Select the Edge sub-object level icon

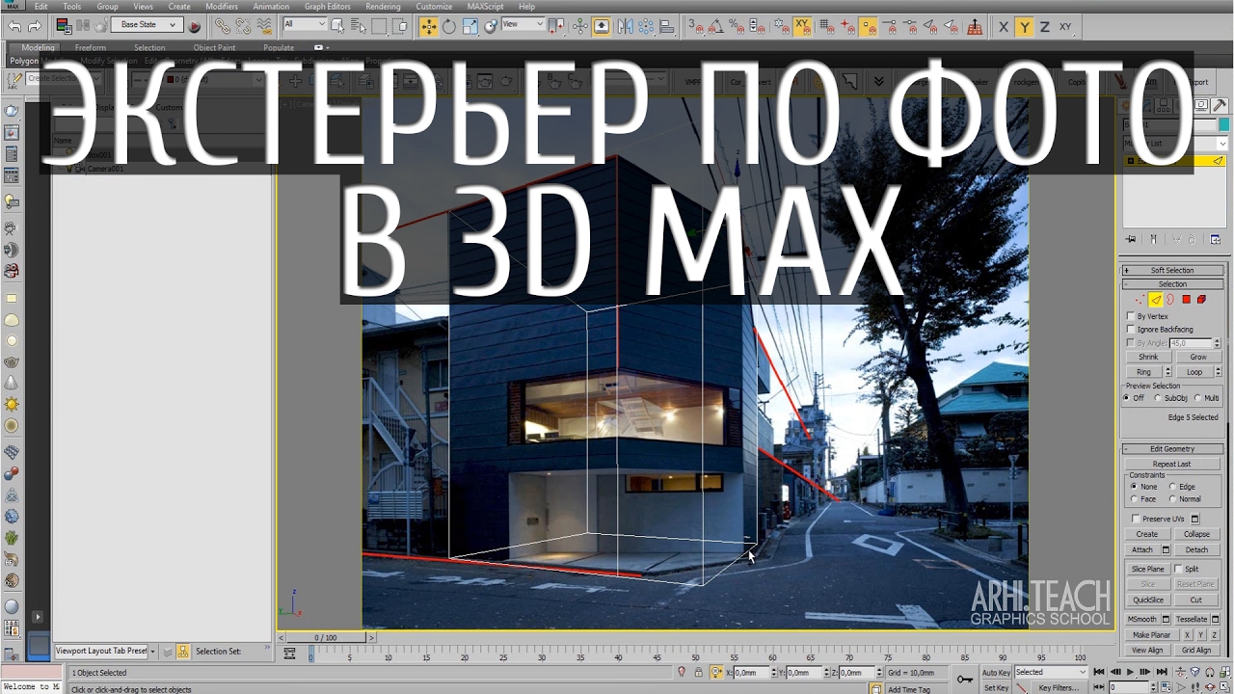[x=1155, y=300]
